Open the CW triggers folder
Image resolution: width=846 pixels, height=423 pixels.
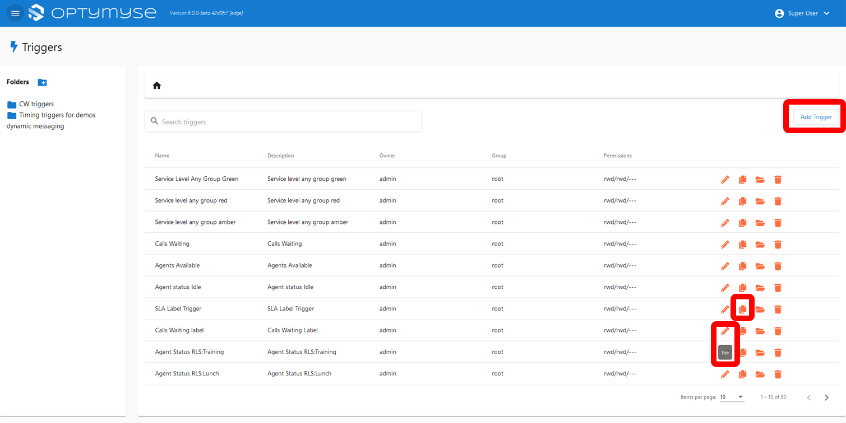(x=36, y=104)
